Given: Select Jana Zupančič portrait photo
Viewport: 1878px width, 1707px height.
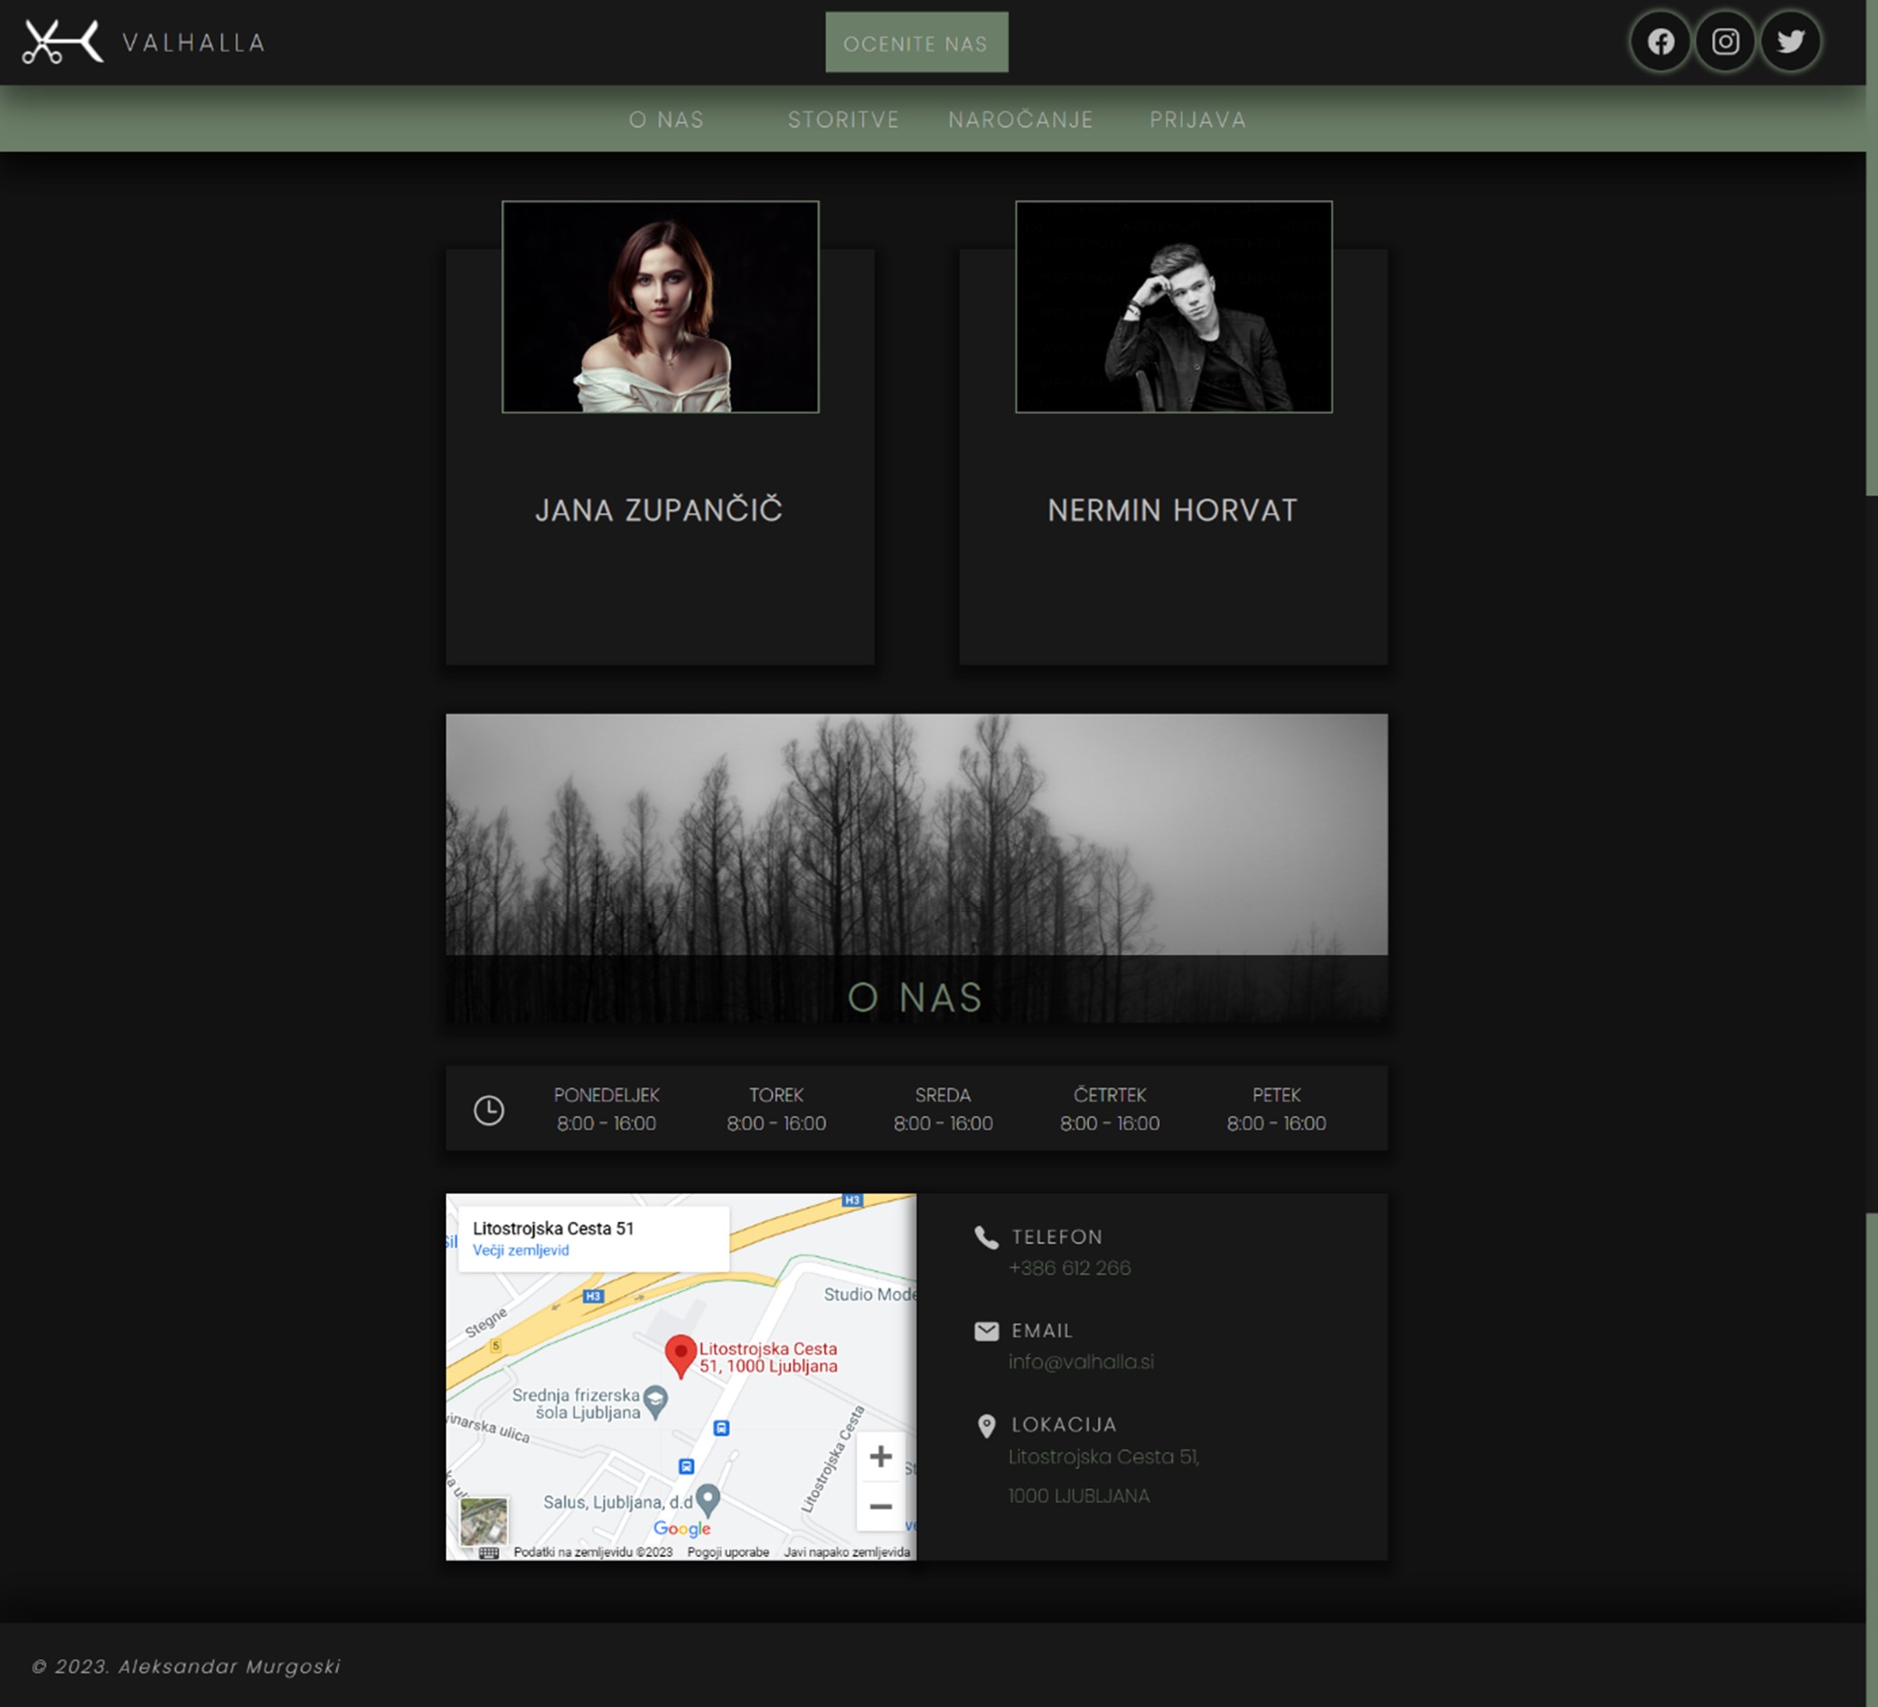Looking at the screenshot, I should pos(661,306).
